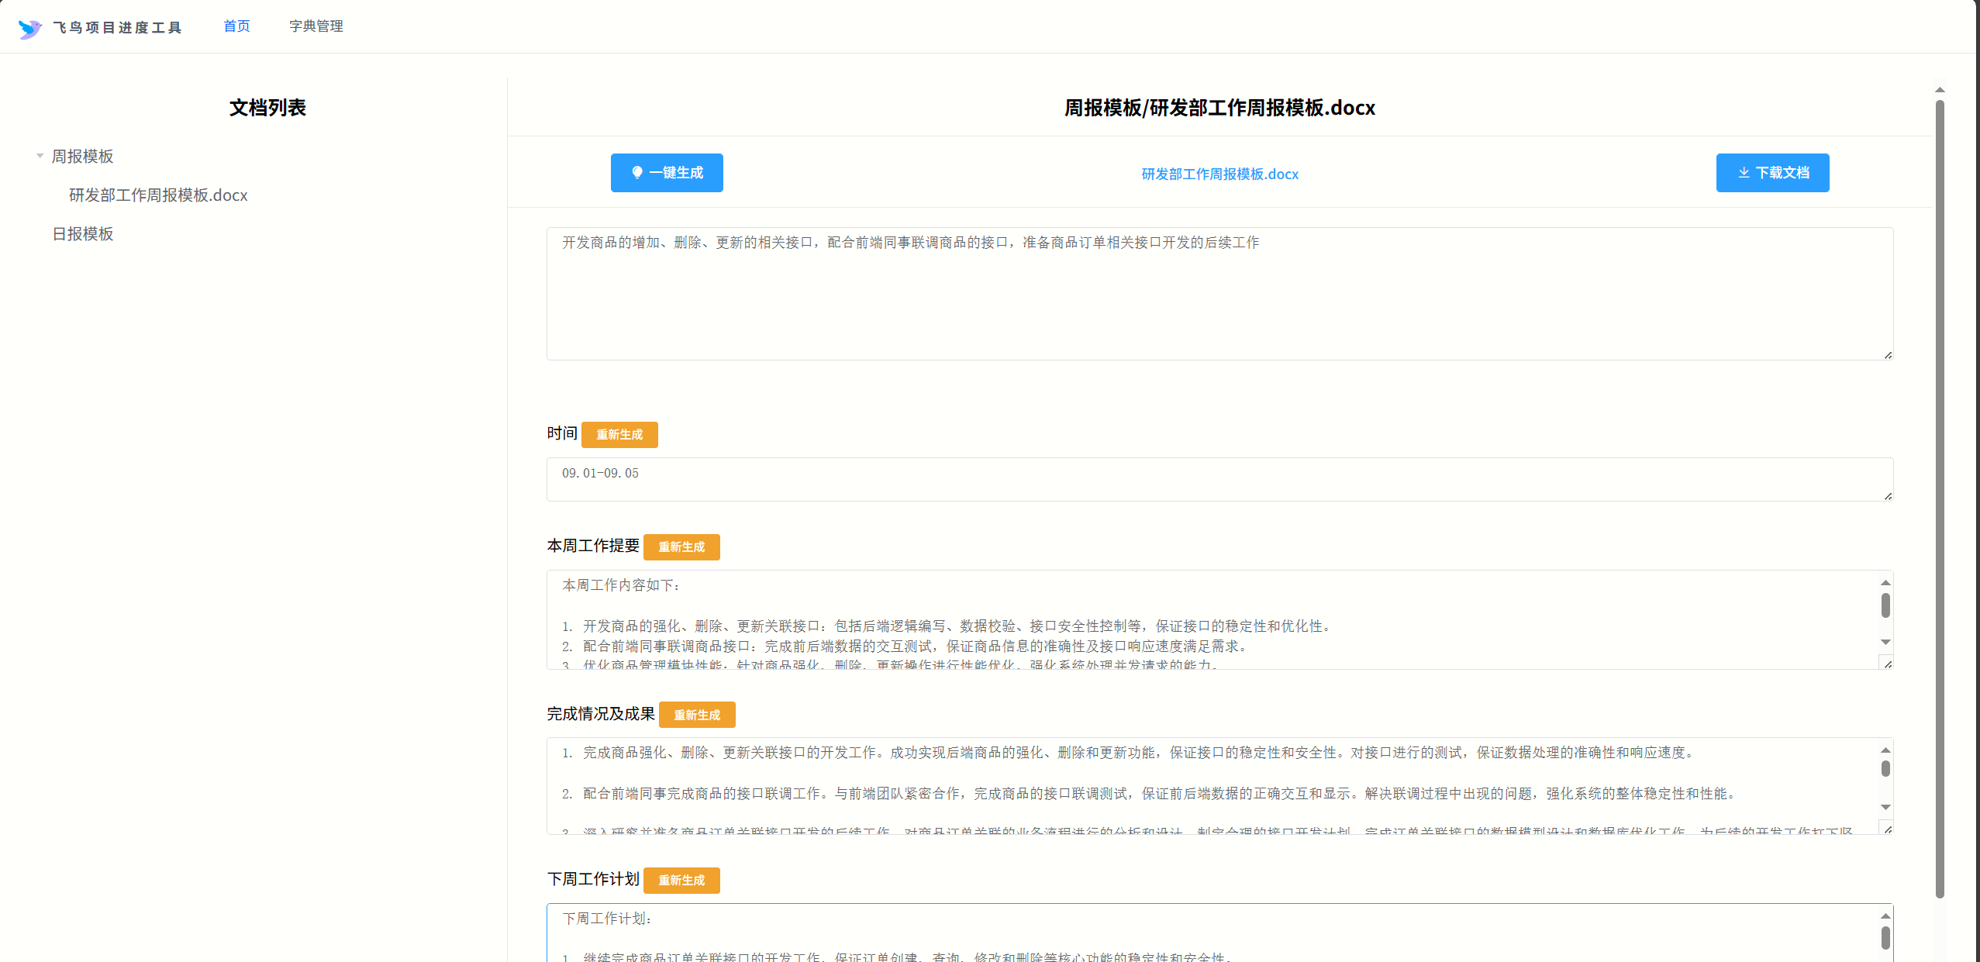Click the 研发部工作周报模板.docx link

[x=1219, y=174]
